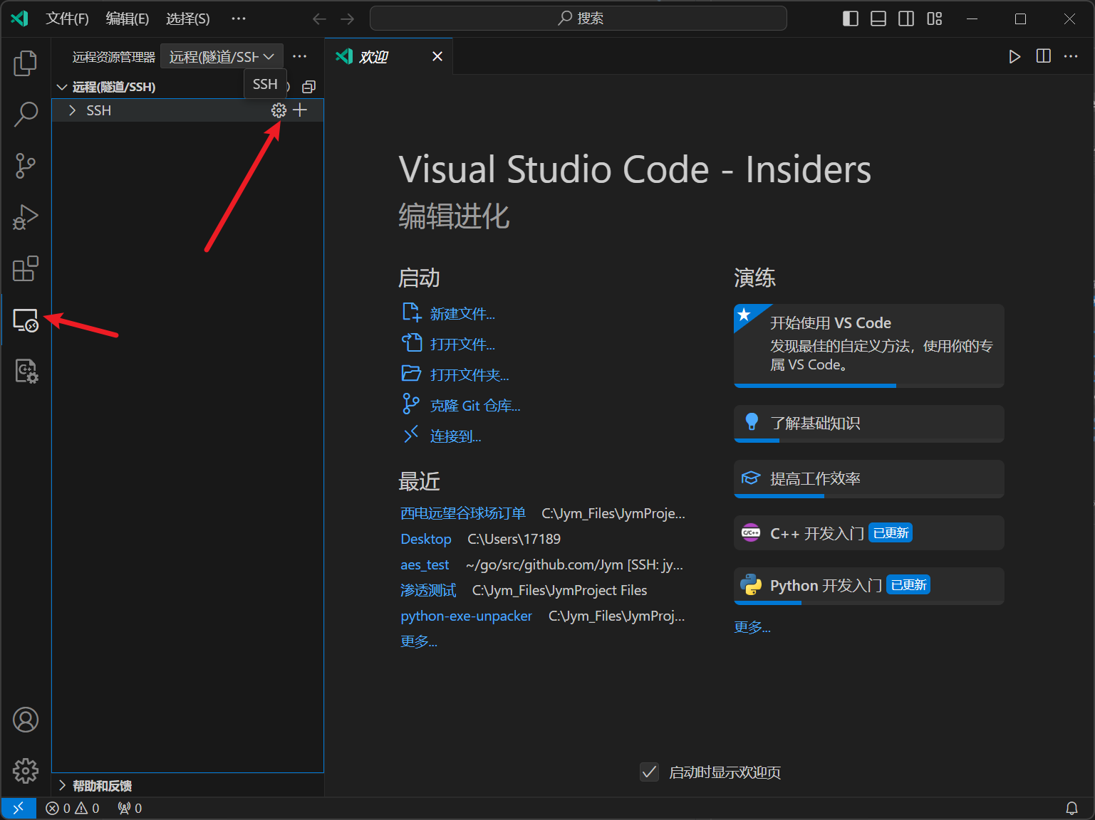Open the Extensions view

[26, 268]
